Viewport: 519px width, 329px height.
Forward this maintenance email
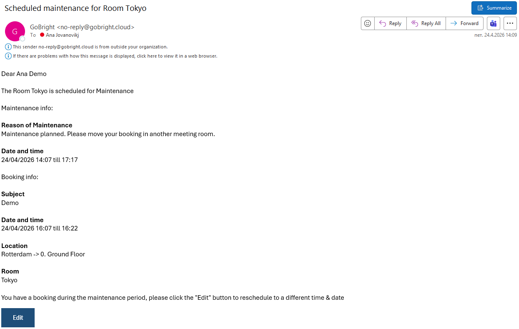(465, 23)
